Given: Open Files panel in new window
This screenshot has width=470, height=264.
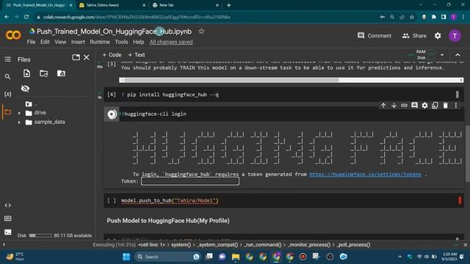Looking at the screenshot, I should [76, 57].
